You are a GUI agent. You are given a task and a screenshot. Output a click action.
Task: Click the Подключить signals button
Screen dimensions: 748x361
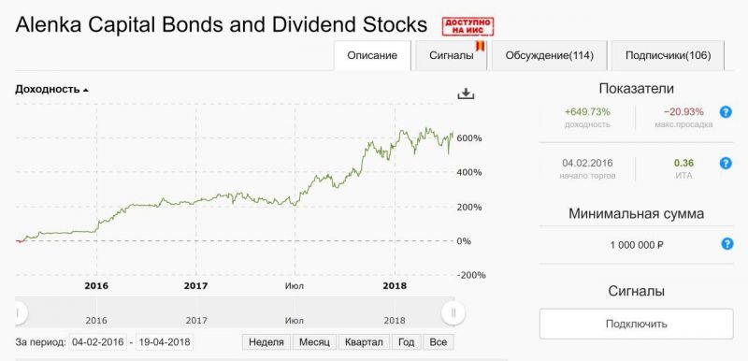tap(637, 324)
